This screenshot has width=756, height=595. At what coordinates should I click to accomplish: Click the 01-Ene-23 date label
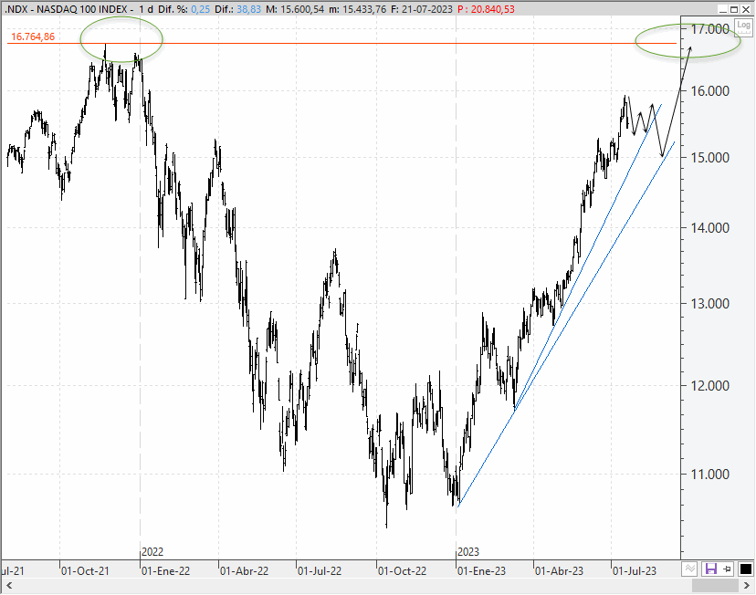(481, 571)
